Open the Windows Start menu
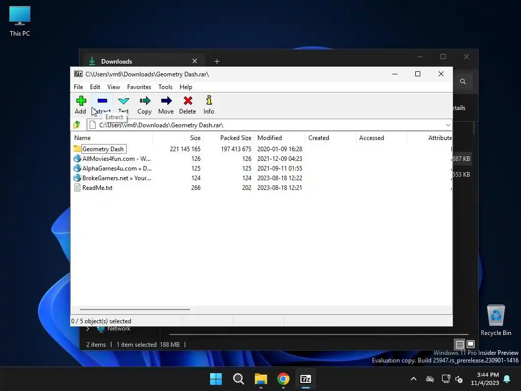This screenshot has height=391, width=521. tap(216, 379)
